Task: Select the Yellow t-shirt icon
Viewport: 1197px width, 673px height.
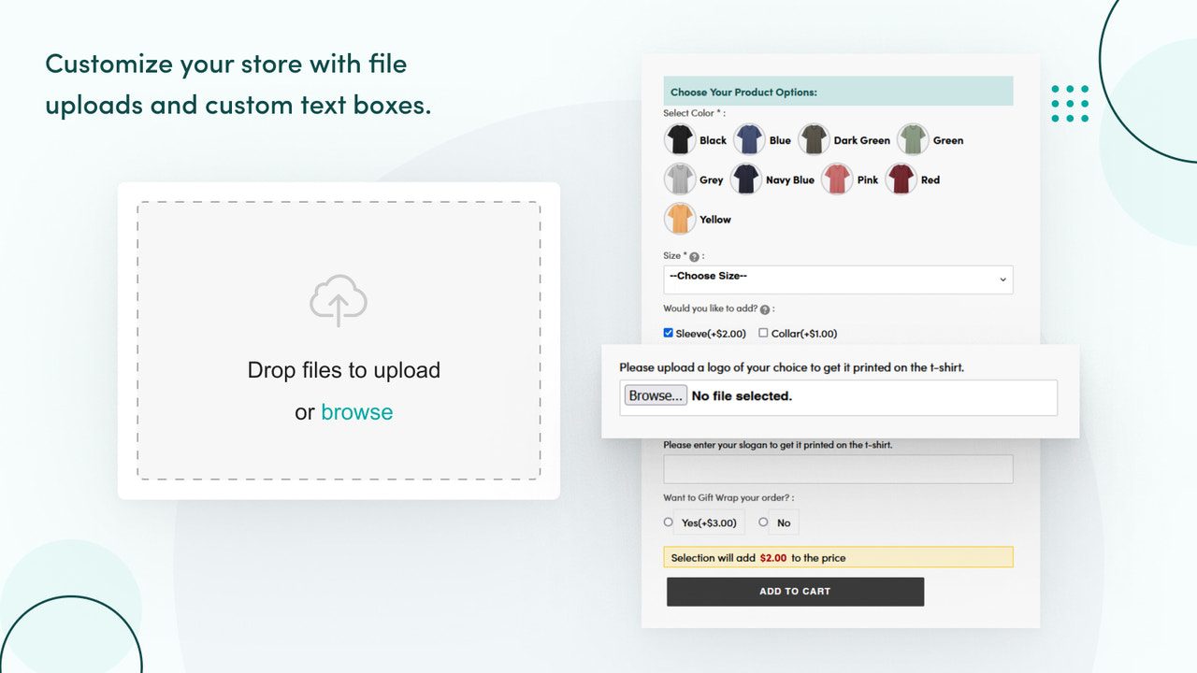Action: [680, 218]
